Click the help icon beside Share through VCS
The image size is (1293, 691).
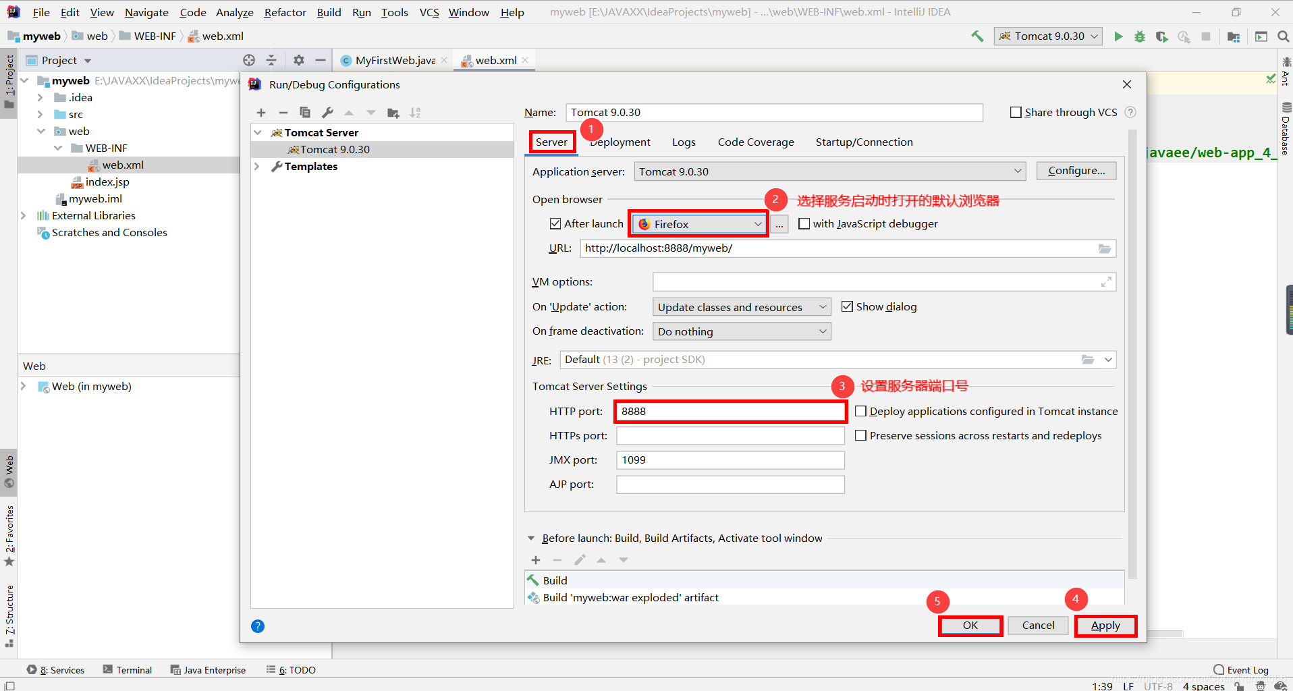pos(1130,112)
